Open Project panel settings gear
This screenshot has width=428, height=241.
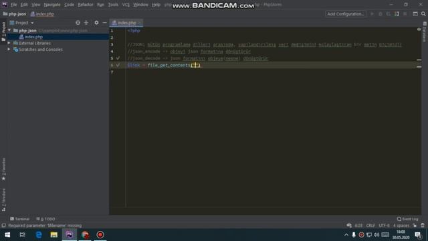[96, 23]
